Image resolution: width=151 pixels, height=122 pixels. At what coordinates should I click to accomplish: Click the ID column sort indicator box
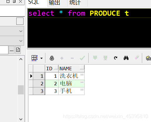56,67
